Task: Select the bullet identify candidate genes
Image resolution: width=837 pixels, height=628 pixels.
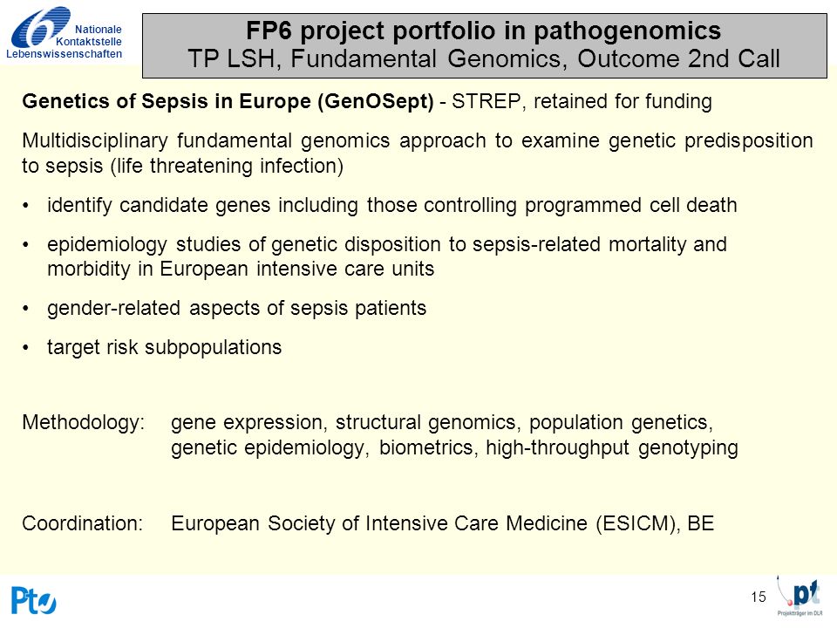Action: 391,205
